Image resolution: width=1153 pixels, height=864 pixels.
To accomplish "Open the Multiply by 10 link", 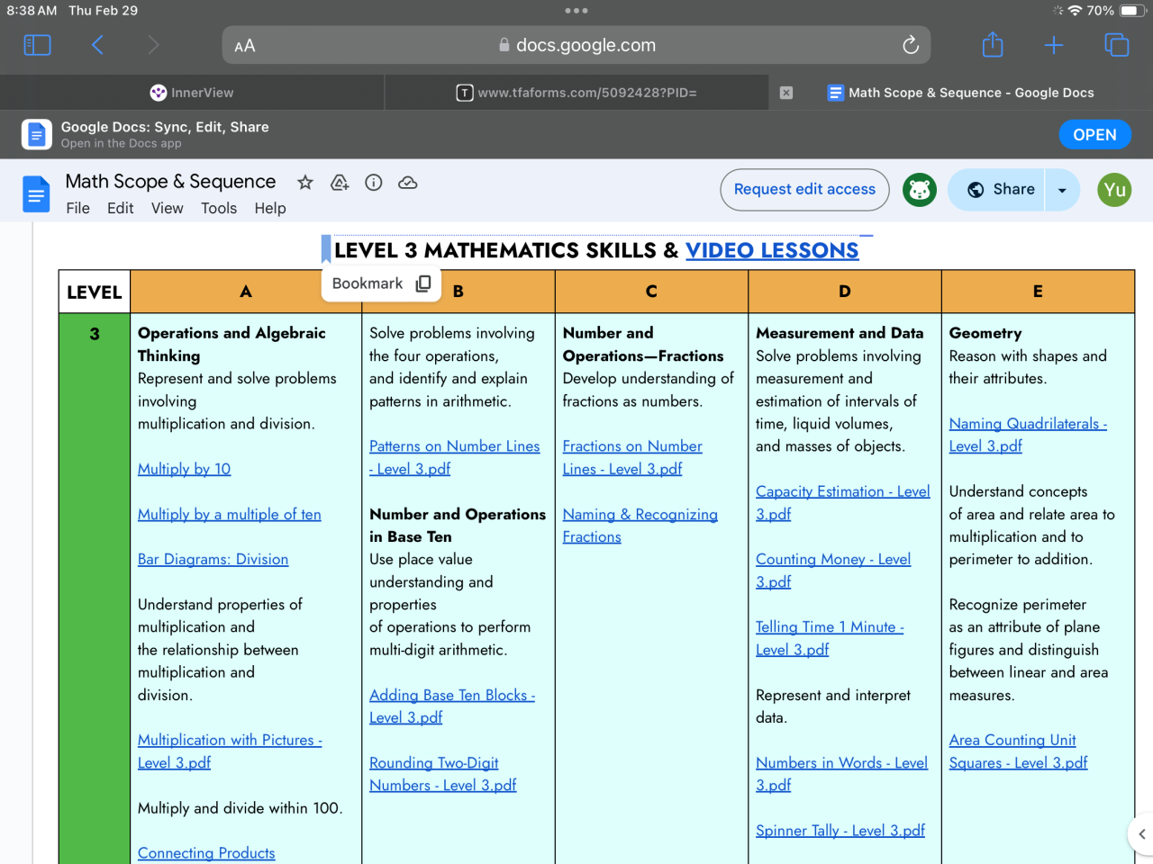I will [185, 469].
